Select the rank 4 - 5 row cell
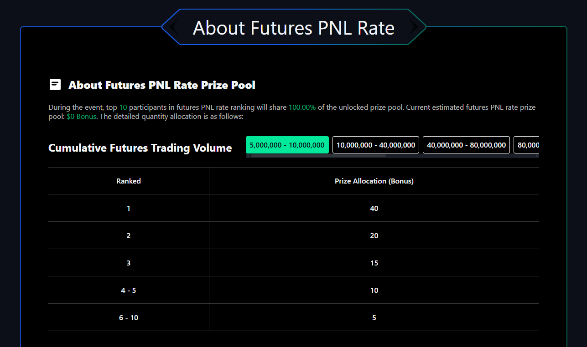587x347 pixels. [129, 290]
